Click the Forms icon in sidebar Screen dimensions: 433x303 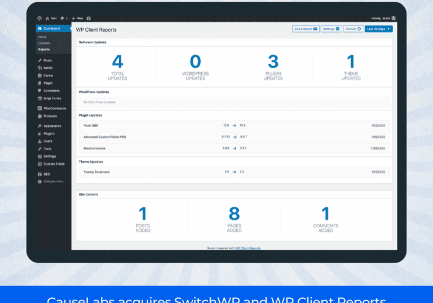[40, 76]
